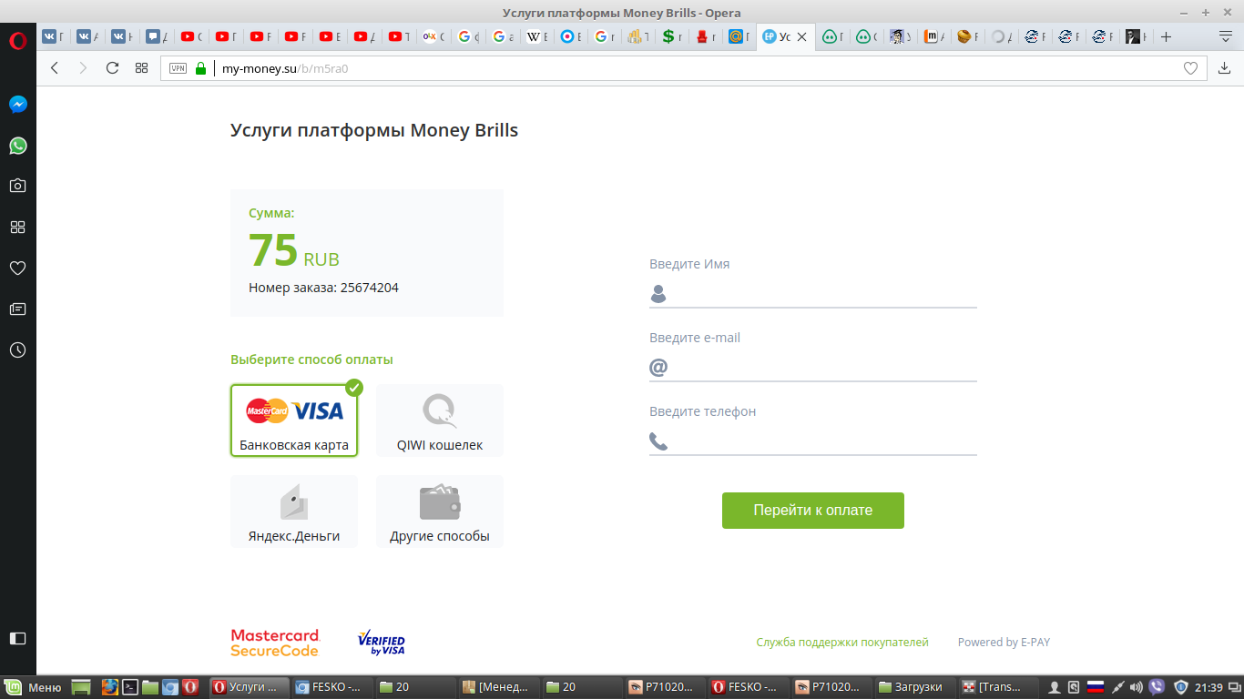Open Start Page grid button
Image resolution: width=1244 pixels, height=699 pixels.
[141, 68]
